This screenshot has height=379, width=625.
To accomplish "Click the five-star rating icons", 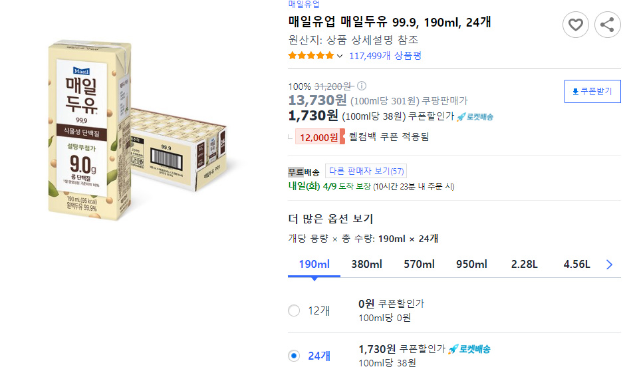I will (311, 56).
